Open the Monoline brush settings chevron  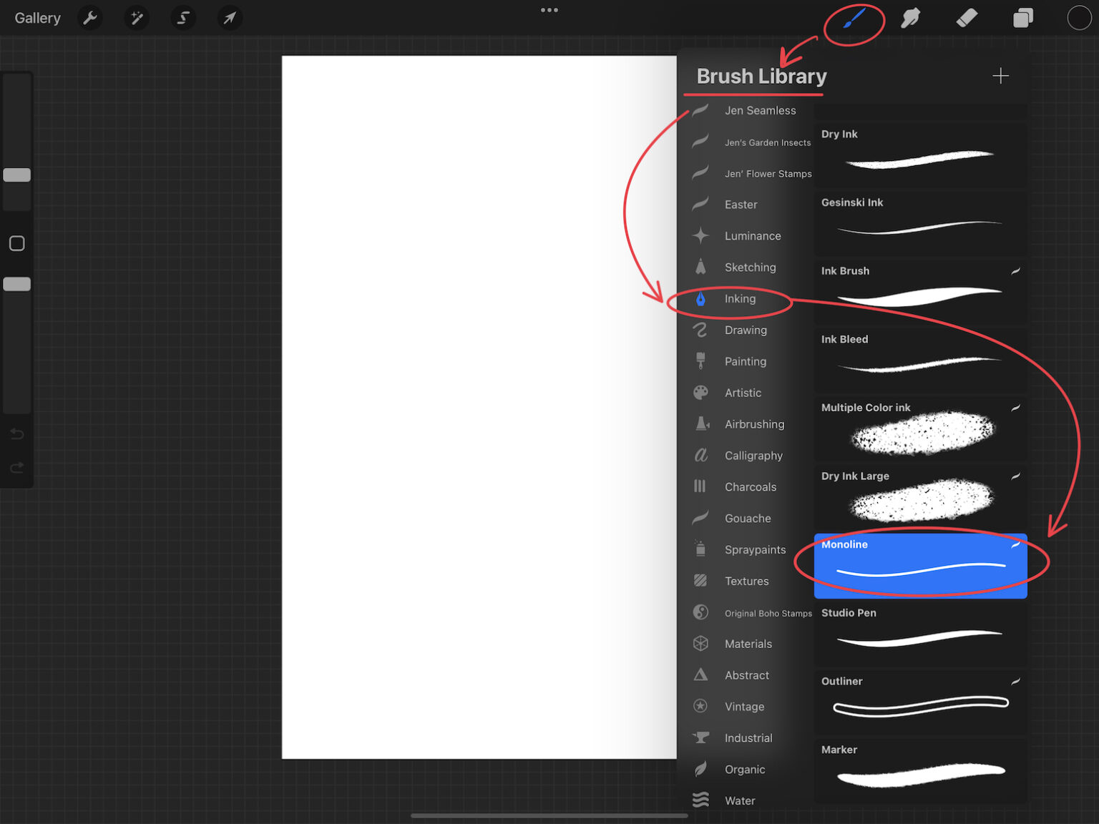1015,544
